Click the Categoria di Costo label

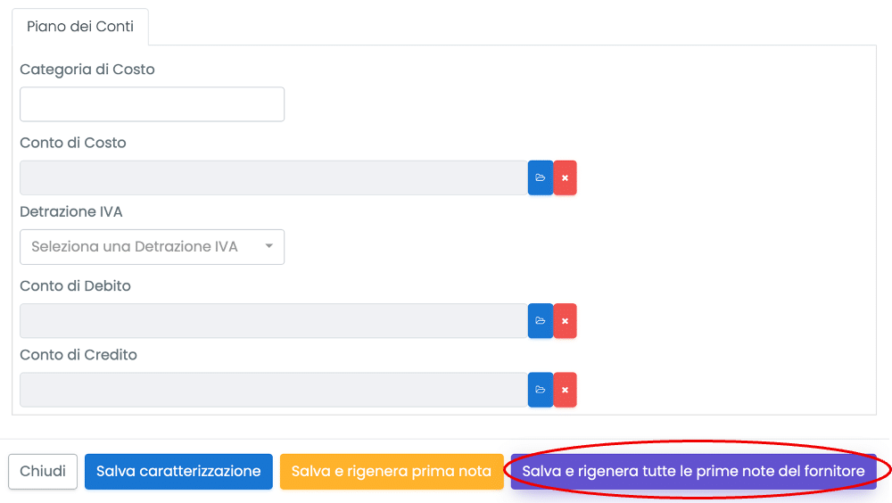[x=87, y=70]
